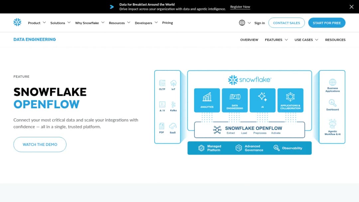Click the Activate label under Openflow
The height and width of the screenshot is (202, 359).
coord(276,133)
